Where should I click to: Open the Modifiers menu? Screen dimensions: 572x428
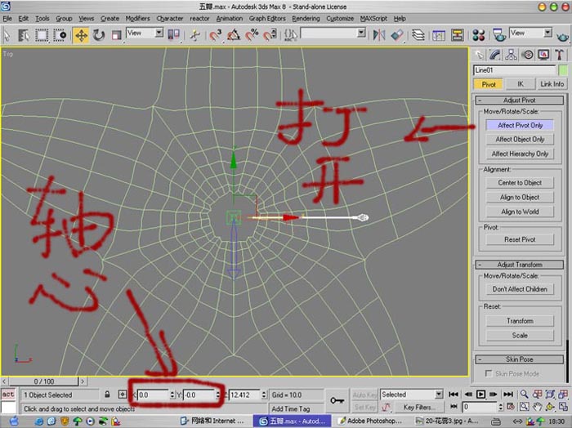pyautogui.click(x=137, y=19)
